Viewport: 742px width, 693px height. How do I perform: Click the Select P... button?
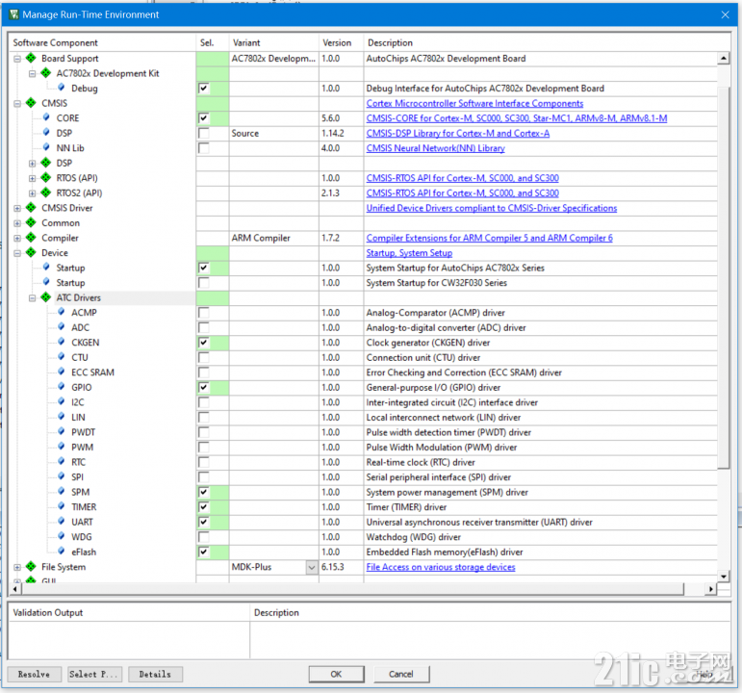(x=94, y=674)
